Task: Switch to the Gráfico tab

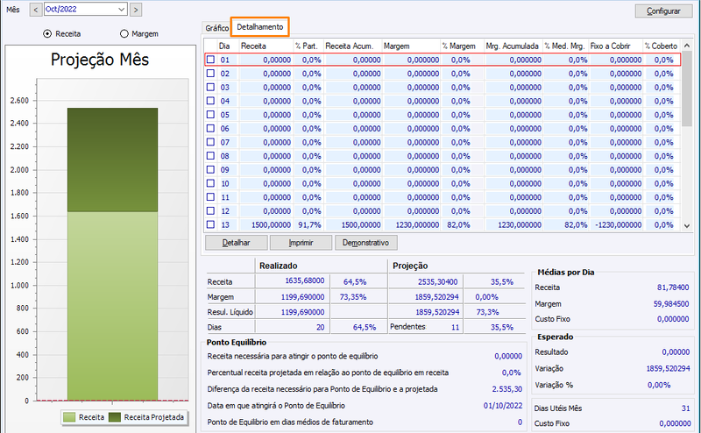Action: (x=216, y=28)
